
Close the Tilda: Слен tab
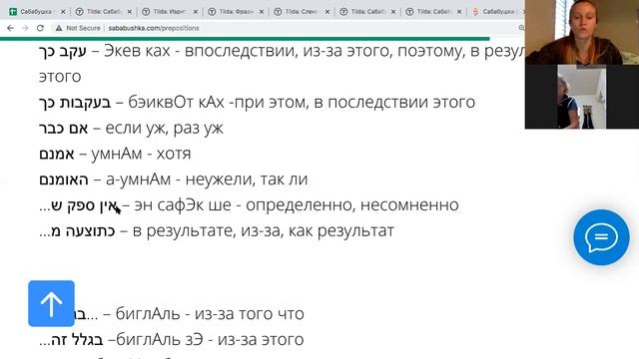(x=327, y=12)
